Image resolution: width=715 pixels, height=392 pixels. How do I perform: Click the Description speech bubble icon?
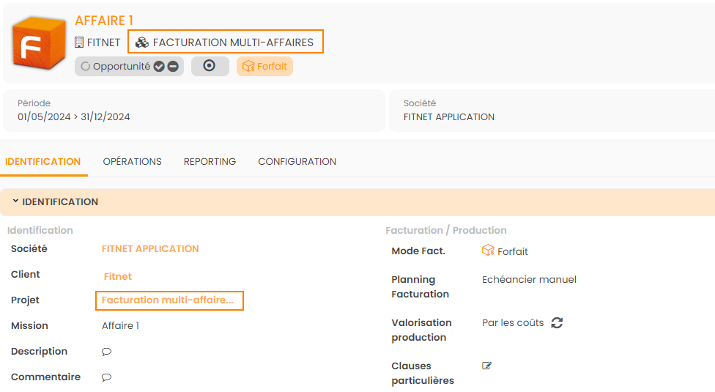pyautogui.click(x=106, y=352)
